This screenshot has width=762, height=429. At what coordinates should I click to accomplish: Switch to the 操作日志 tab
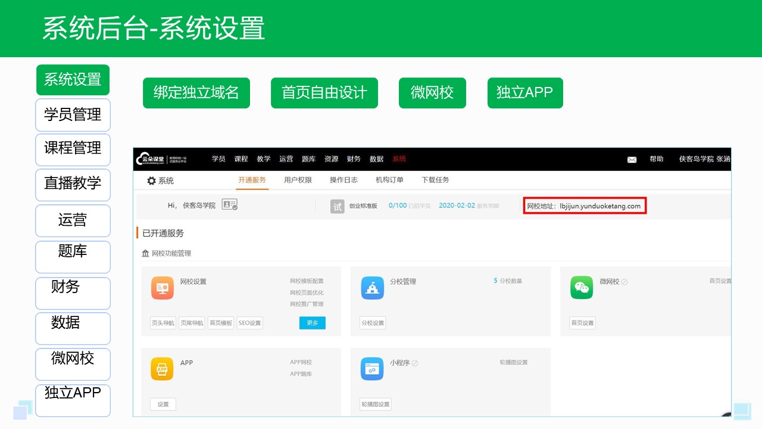[x=343, y=180]
